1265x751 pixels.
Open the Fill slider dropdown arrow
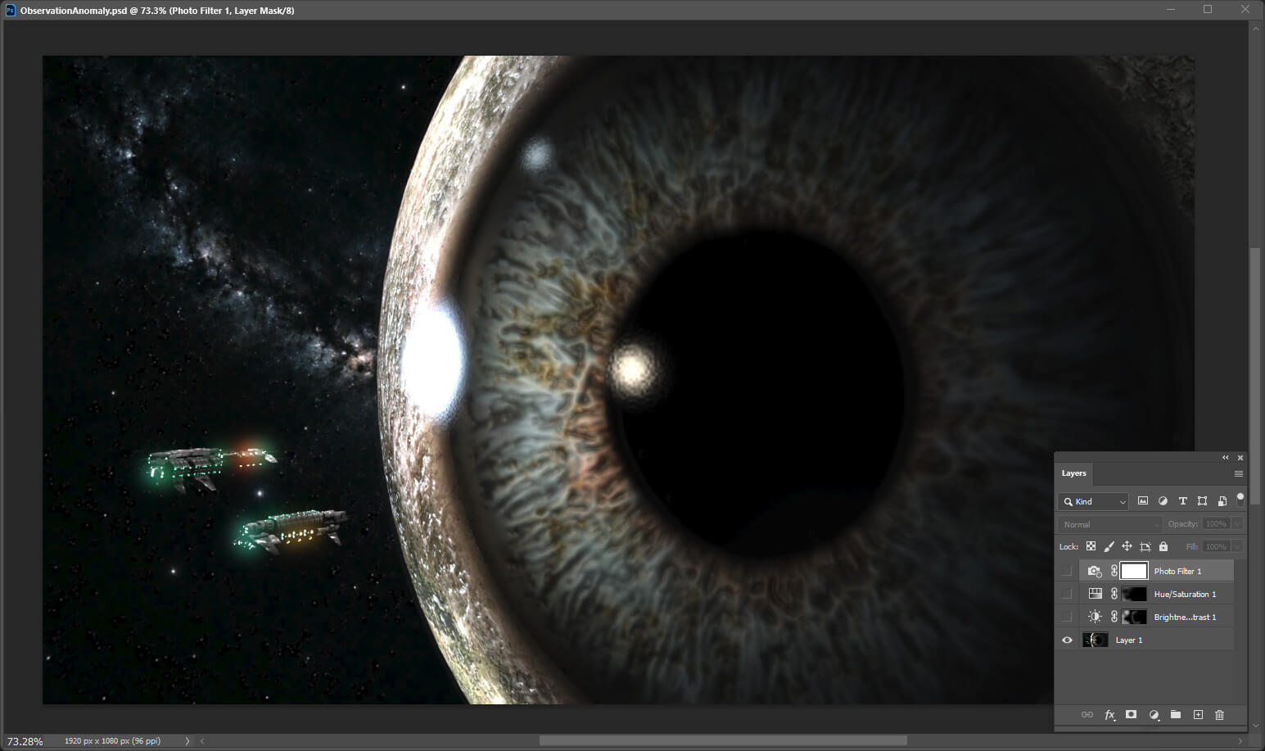[1237, 546]
